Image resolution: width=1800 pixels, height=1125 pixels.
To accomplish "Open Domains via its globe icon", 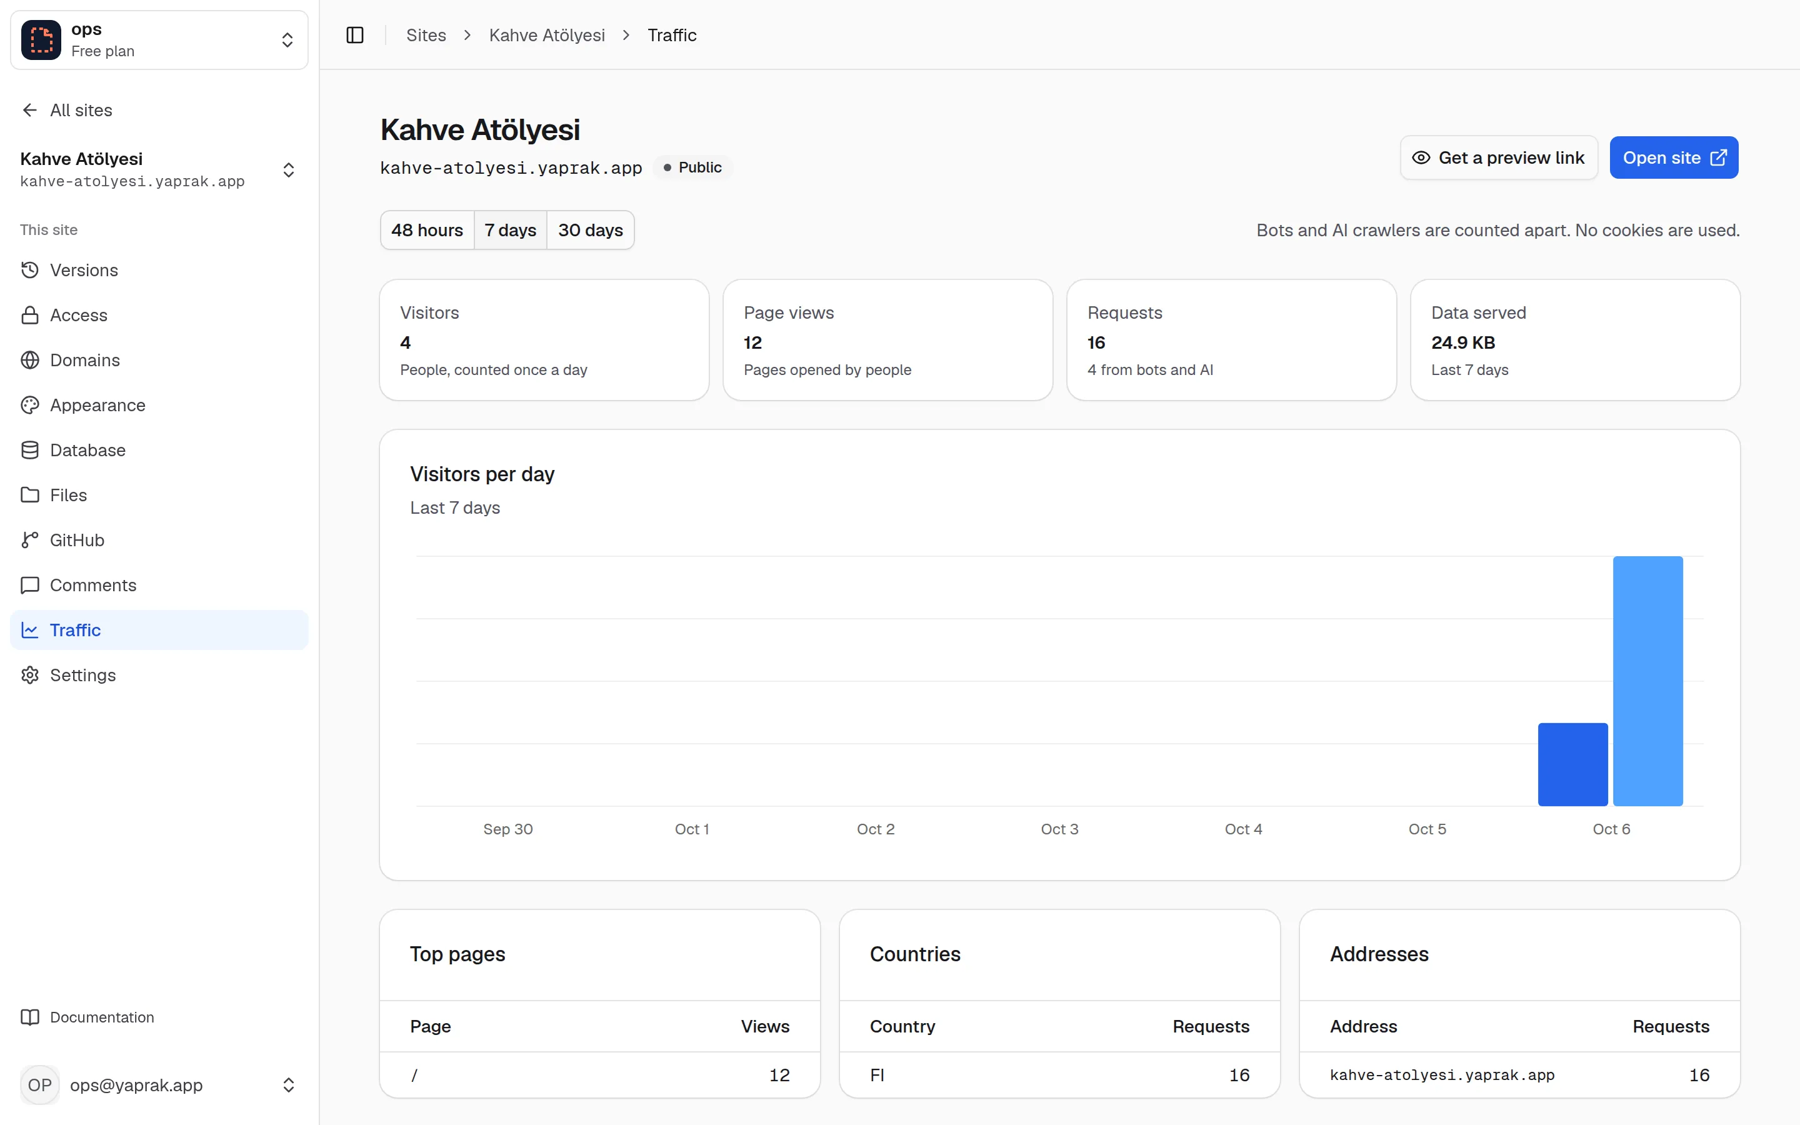I will (x=30, y=360).
